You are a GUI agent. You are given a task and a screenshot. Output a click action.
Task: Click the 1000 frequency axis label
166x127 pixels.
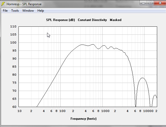pos(105,111)
